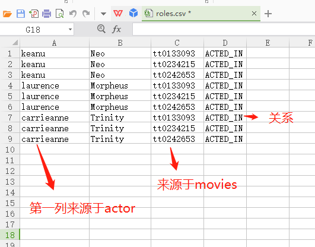Click cell C6 with tt0242653
Viewport: 315px width, 247px height.
click(177, 107)
